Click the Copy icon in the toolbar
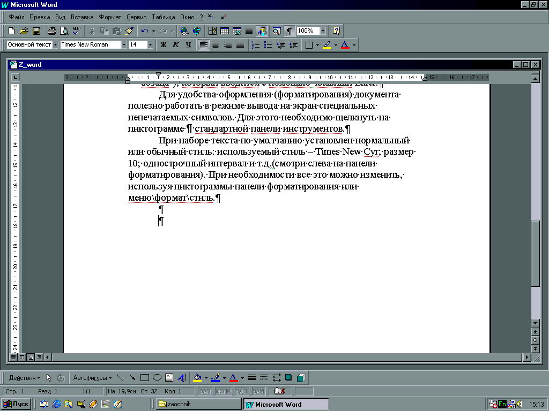 pyautogui.click(x=105, y=31)
